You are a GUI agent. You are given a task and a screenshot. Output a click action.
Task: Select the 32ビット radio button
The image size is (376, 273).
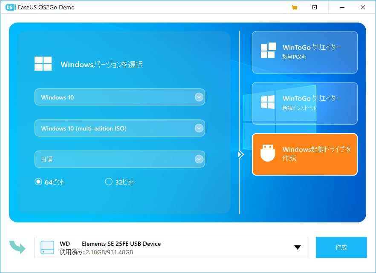(x=109, y=182)
